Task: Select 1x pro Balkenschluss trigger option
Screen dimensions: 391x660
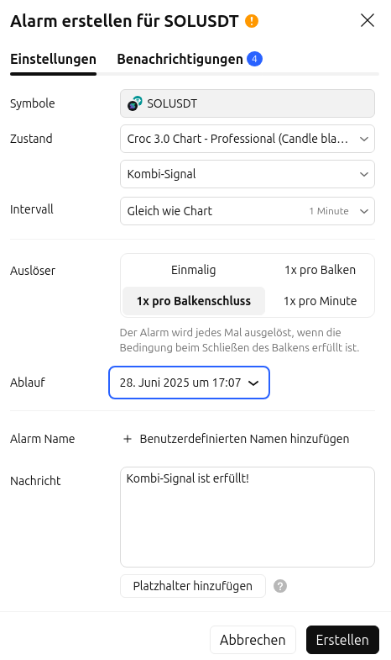Action: point(194,301)
